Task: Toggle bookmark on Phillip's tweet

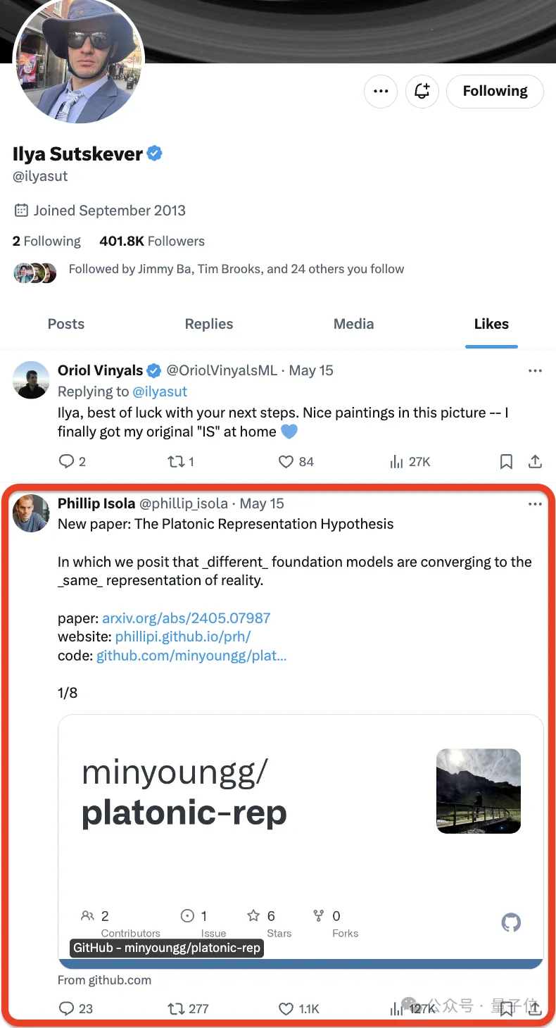Action: pyautogui.click(x=506, y=1008)
